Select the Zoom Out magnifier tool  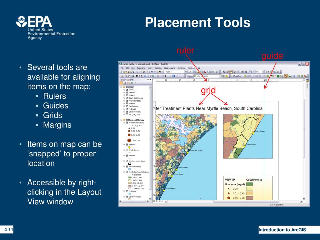coord(126,76)
